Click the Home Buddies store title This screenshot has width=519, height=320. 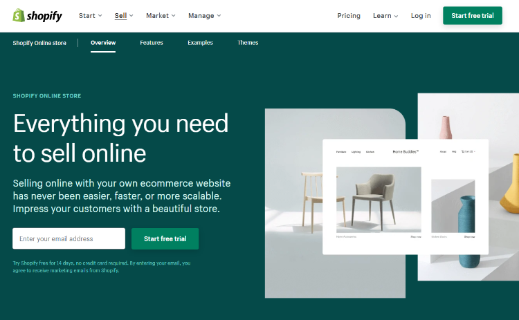[406, 152]
